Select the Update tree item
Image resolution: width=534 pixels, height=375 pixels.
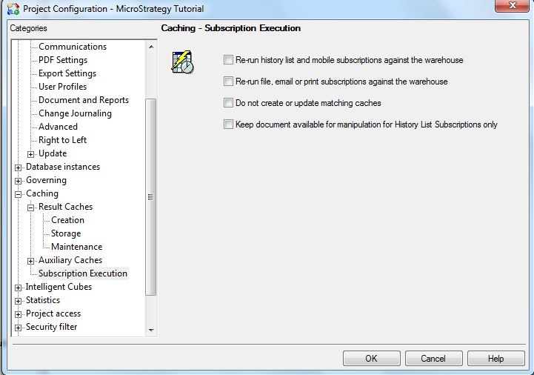pos(53,153)
